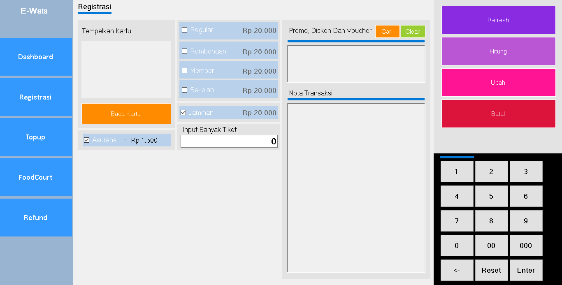Screen dimensions: 562x285
Task: Focus the Input Banyak Tiket field
Action: pyautogui.click(x=229, y=141)
